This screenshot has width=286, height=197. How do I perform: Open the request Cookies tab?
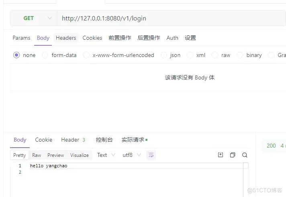92,38
